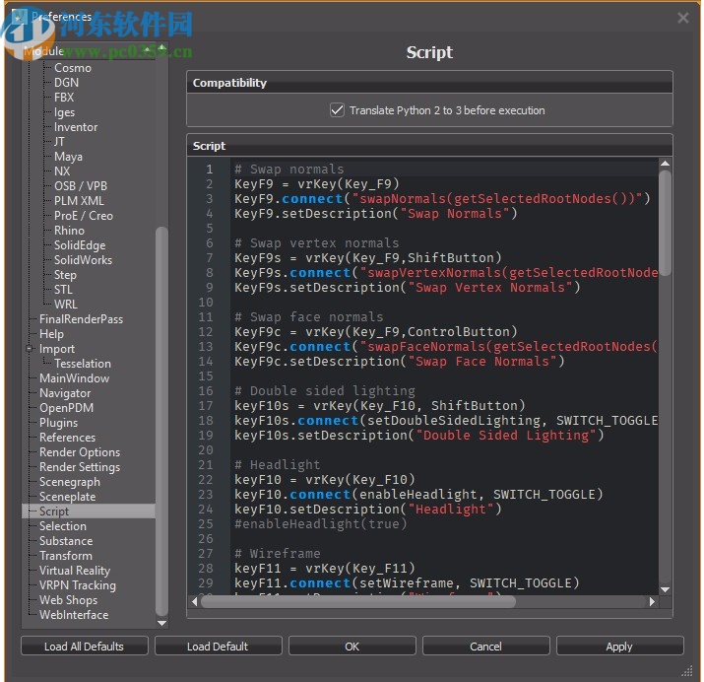Select SolidWorks in the file type list

[83, 260]
